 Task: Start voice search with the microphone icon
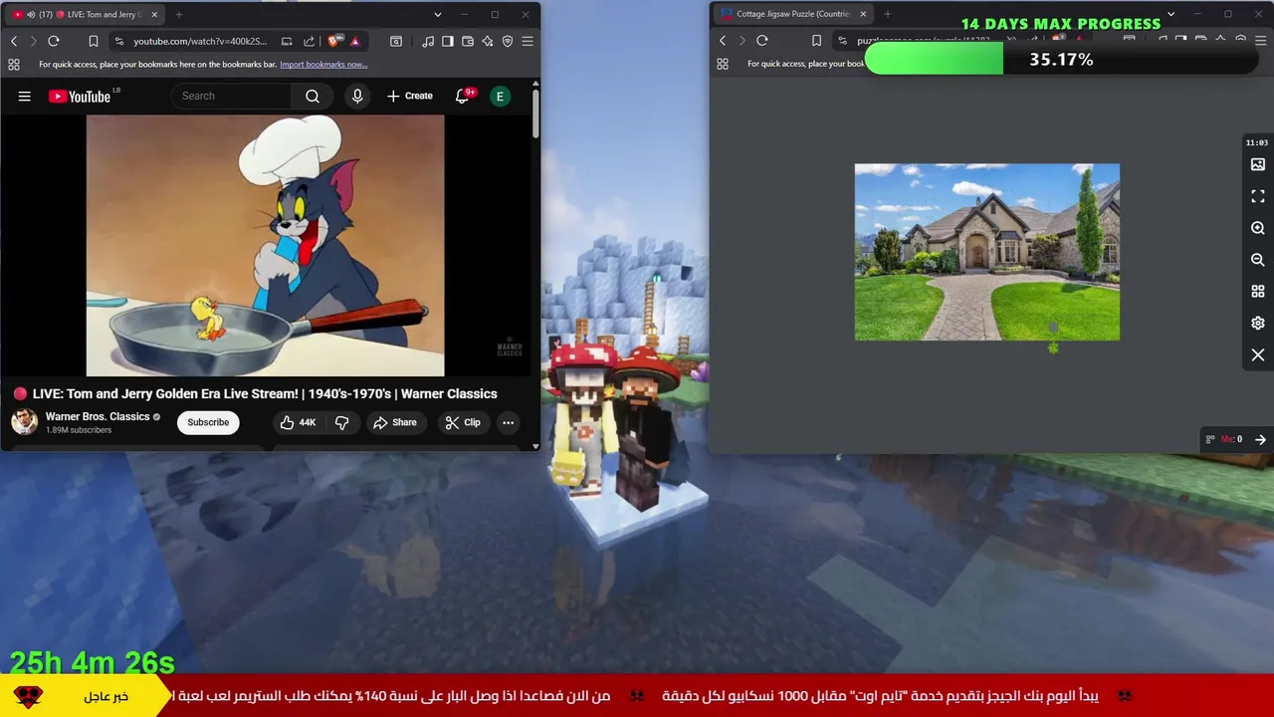pyautogui.click(x=357, y=97)
